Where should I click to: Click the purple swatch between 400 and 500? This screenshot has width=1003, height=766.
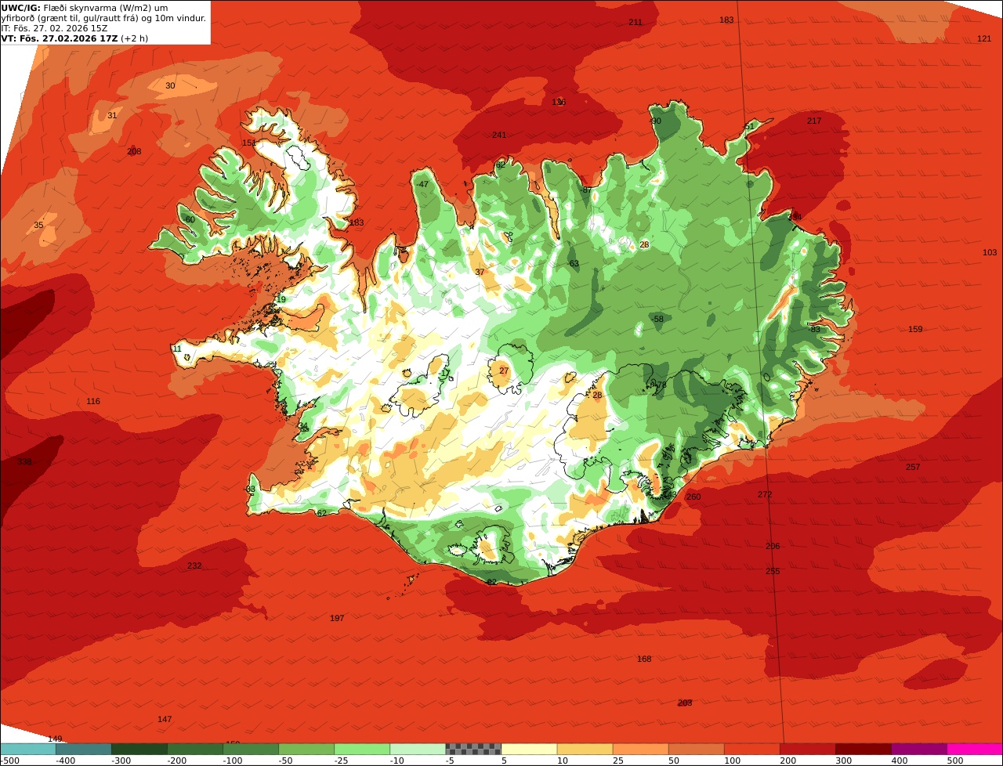tap(919, 749)
